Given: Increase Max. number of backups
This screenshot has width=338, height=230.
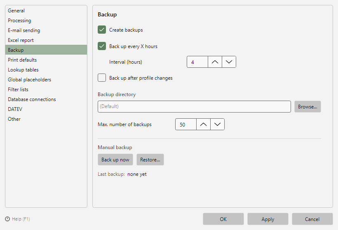Looking at the screenshot, I should tap(203, 124).
